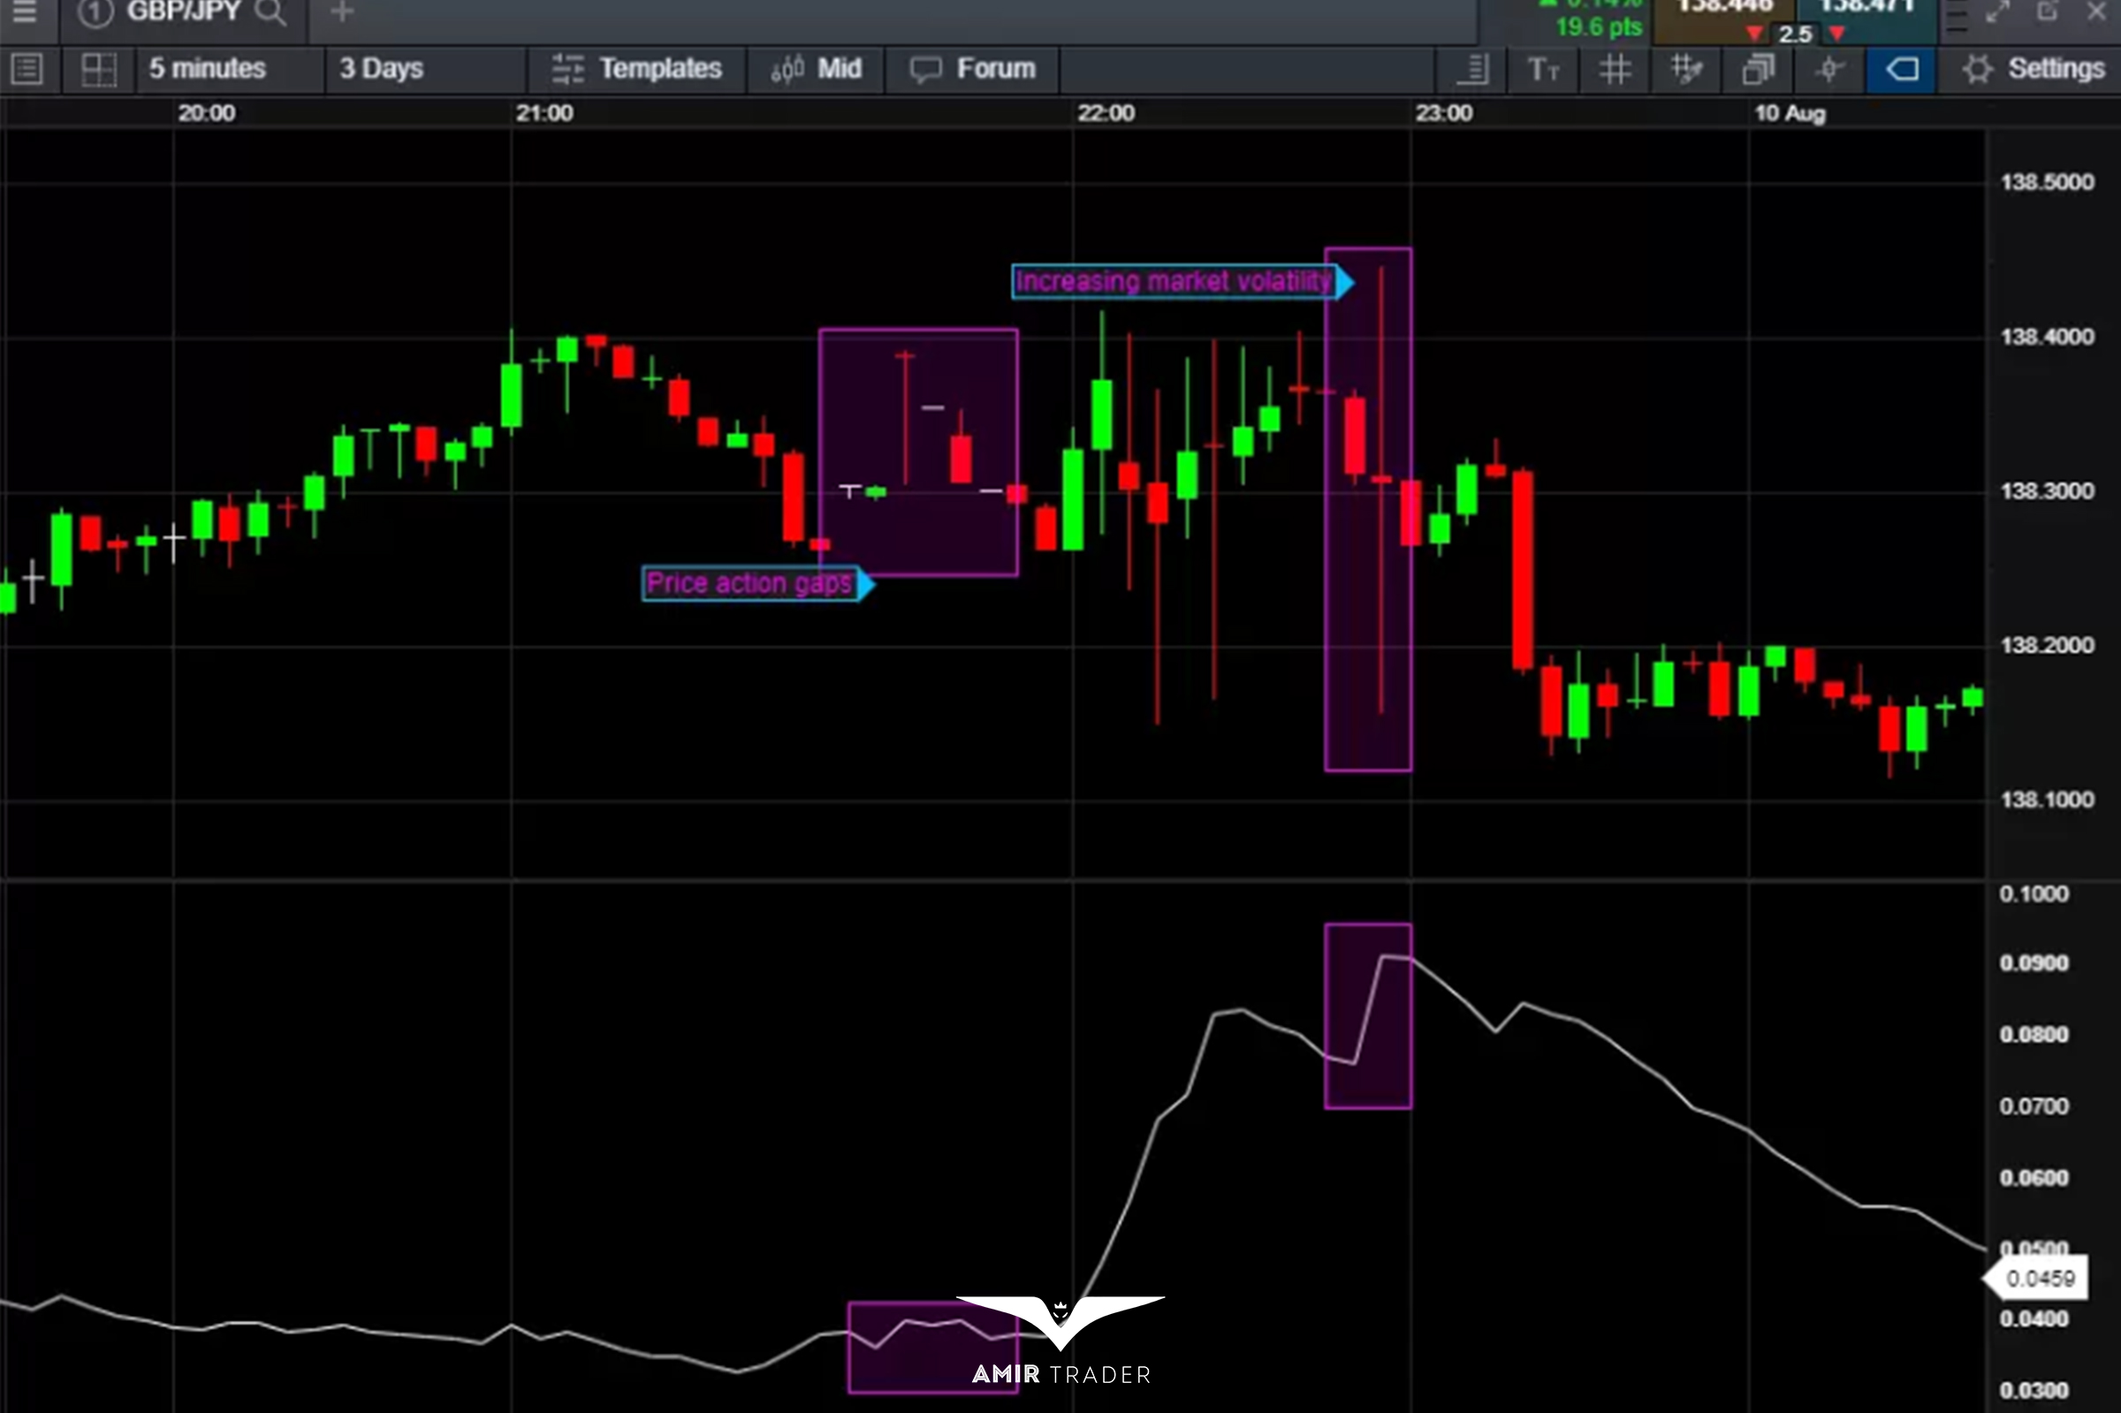Click the 21:00 time axis label

pyautogui.click(x=544, y=113)
